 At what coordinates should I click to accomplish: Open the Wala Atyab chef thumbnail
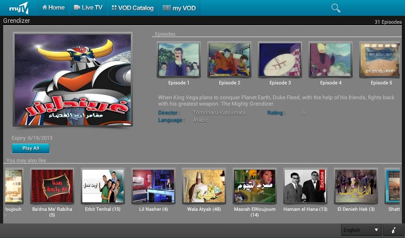pyautogui.click(x=204, y=186)
